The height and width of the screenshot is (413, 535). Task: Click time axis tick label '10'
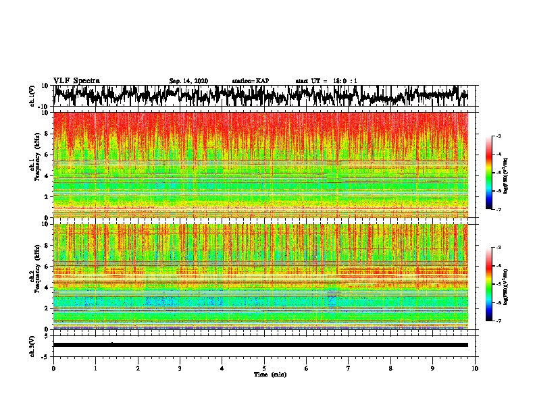(x=475, y=368)
